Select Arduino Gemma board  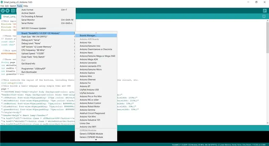pyautogui.click(x=96, y=110)
